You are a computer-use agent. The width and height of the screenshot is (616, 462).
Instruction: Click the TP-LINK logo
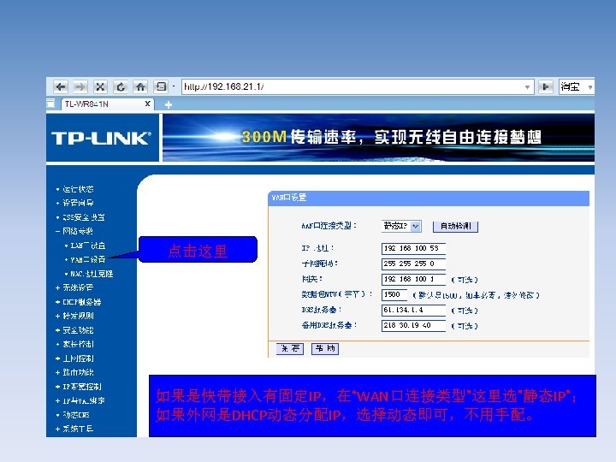click(101, 138)
